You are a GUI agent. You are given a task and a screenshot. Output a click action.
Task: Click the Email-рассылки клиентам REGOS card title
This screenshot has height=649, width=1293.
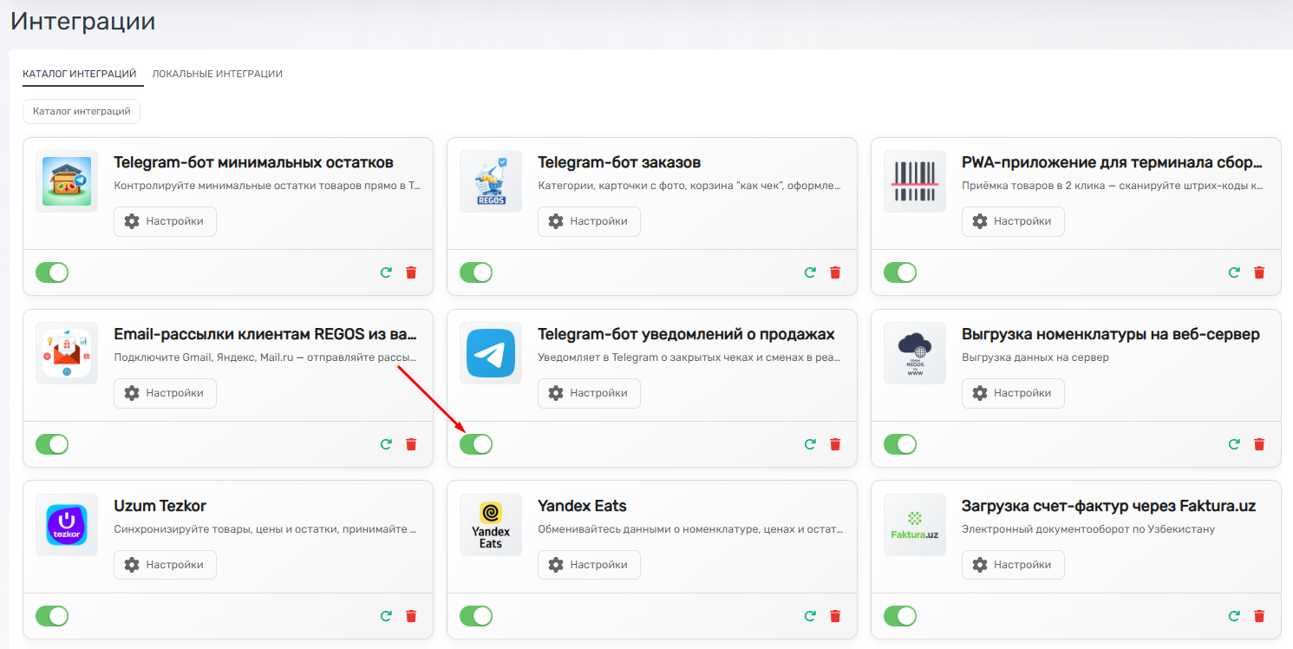point(265,335)
